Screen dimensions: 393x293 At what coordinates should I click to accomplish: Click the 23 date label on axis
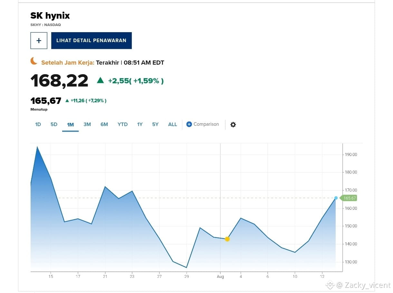(132, 276)
